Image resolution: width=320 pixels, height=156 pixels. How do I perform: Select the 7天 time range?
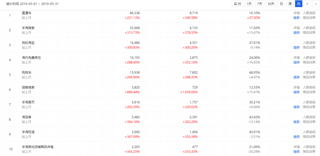[x=260, y=4]
